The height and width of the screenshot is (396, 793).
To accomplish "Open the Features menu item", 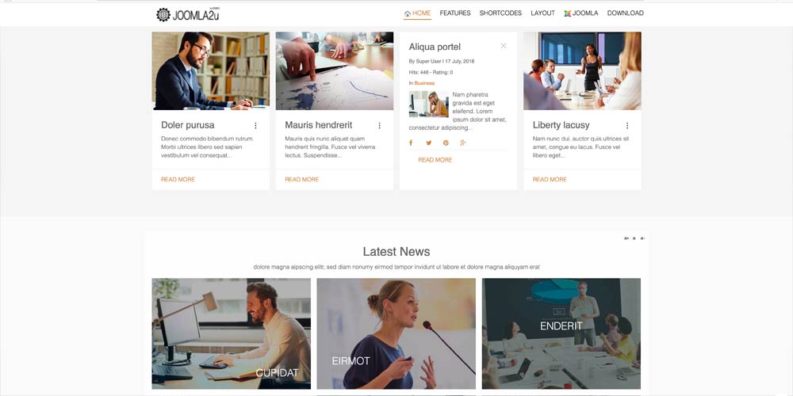I will click(455, 13).
